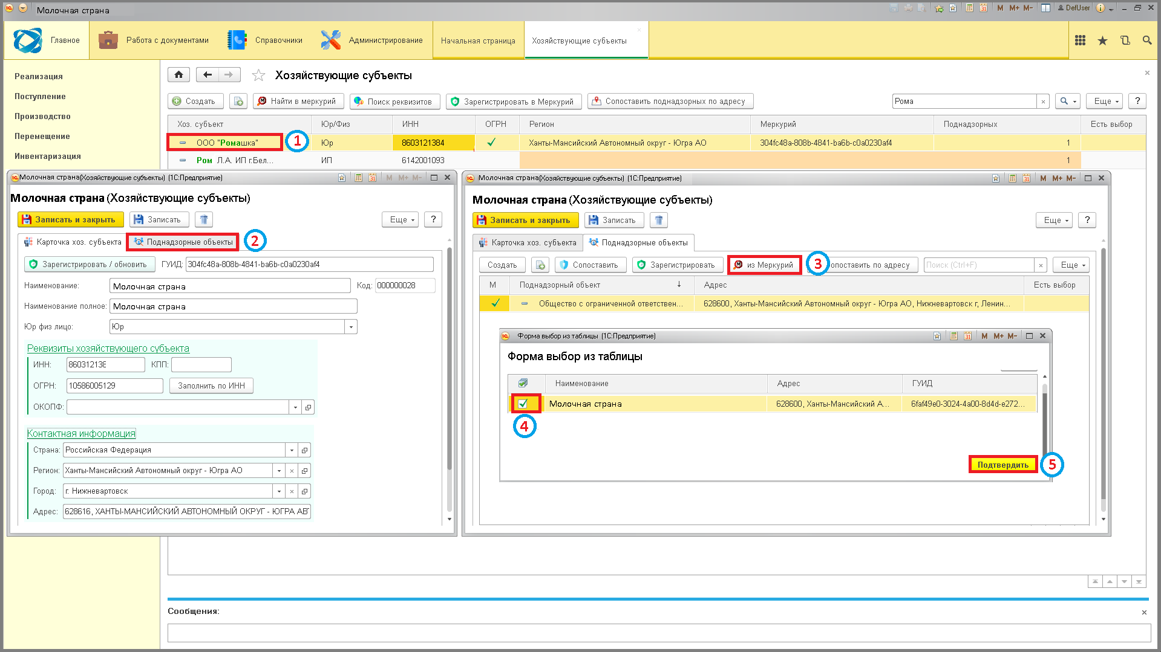This screenshot has width=1161, height=652.
Task: Click the ГУИД input field
Action: point(309,265)
